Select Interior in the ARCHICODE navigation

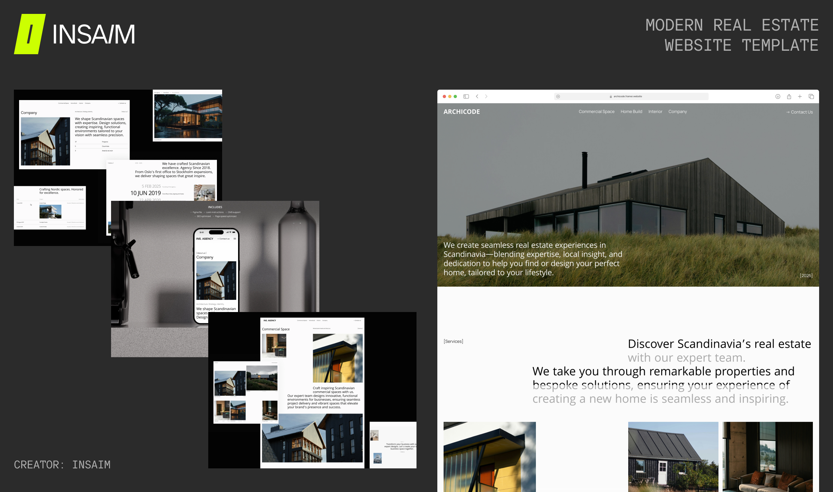click(x=655, y=112)
